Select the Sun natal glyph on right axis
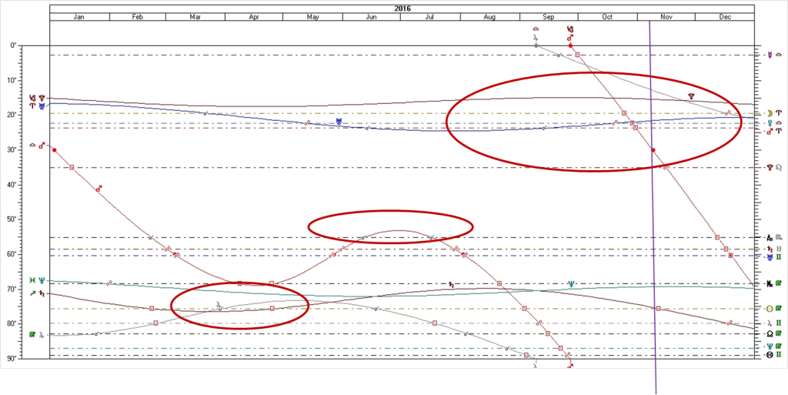The height and width of the screenshot is (395, 788). [767, 309]
